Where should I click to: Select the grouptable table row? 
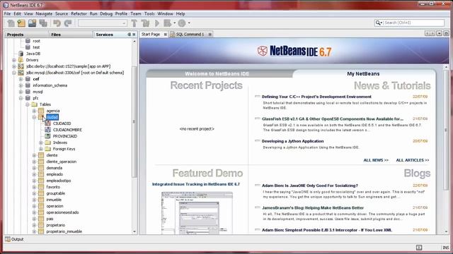[55, 193]
